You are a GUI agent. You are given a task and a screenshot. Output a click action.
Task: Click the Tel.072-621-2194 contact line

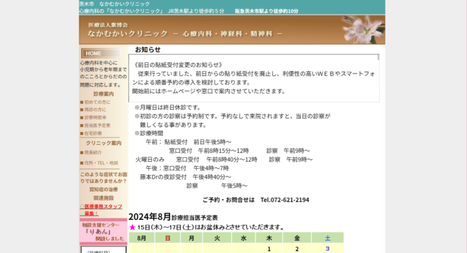click(x=256, y=200)
